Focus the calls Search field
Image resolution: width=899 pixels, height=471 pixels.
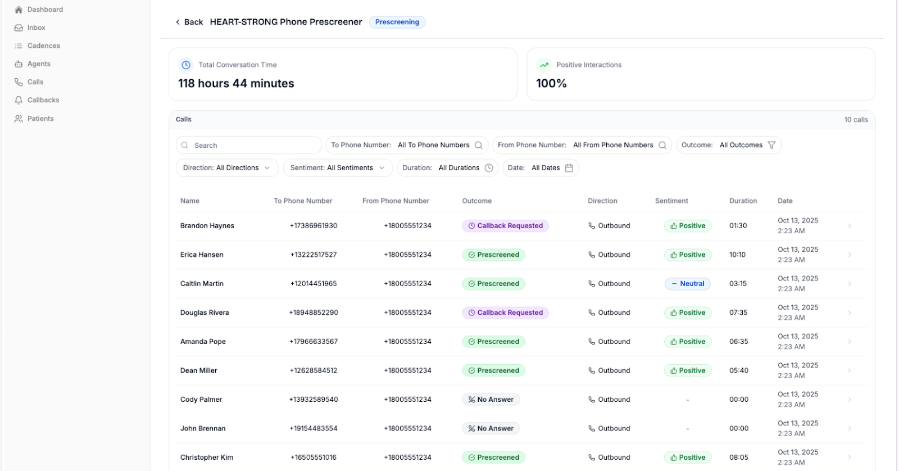click(248, 145)
